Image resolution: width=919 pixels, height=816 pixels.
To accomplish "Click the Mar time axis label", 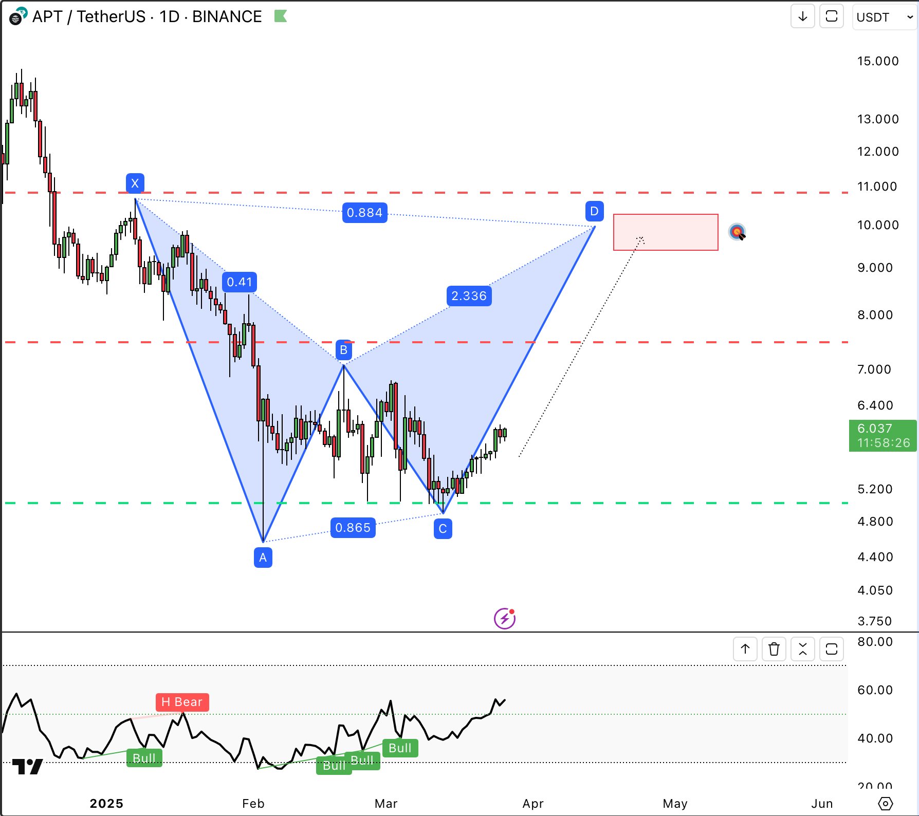I will pos(386,803).
